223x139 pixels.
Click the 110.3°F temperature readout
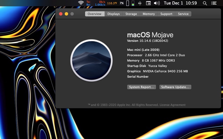pyautogui.click(x=112, y=3)
